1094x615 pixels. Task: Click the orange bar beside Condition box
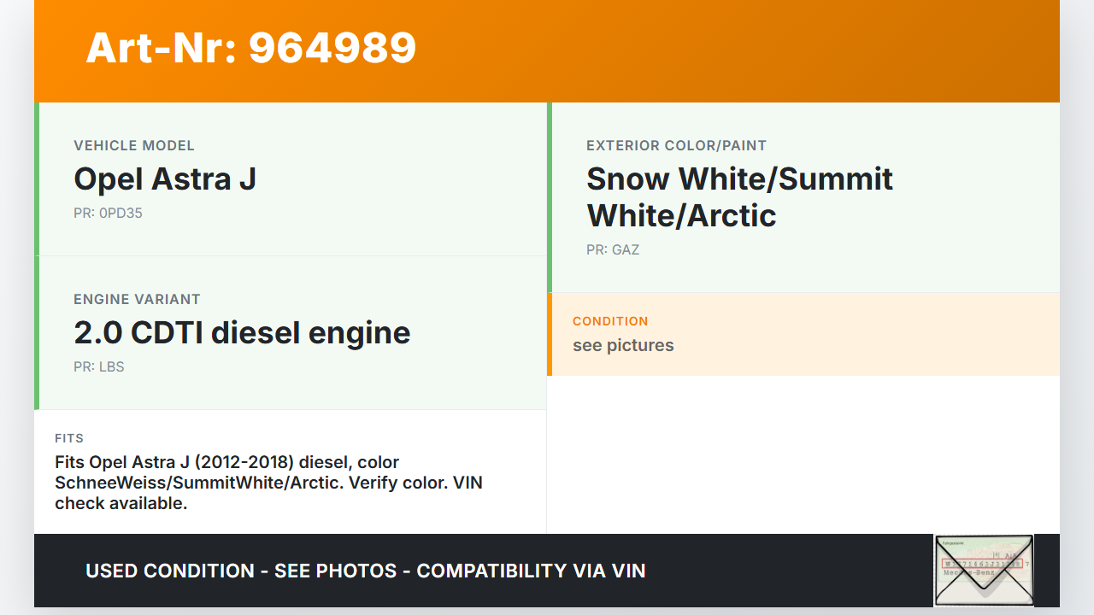click(x=550, y=334)
